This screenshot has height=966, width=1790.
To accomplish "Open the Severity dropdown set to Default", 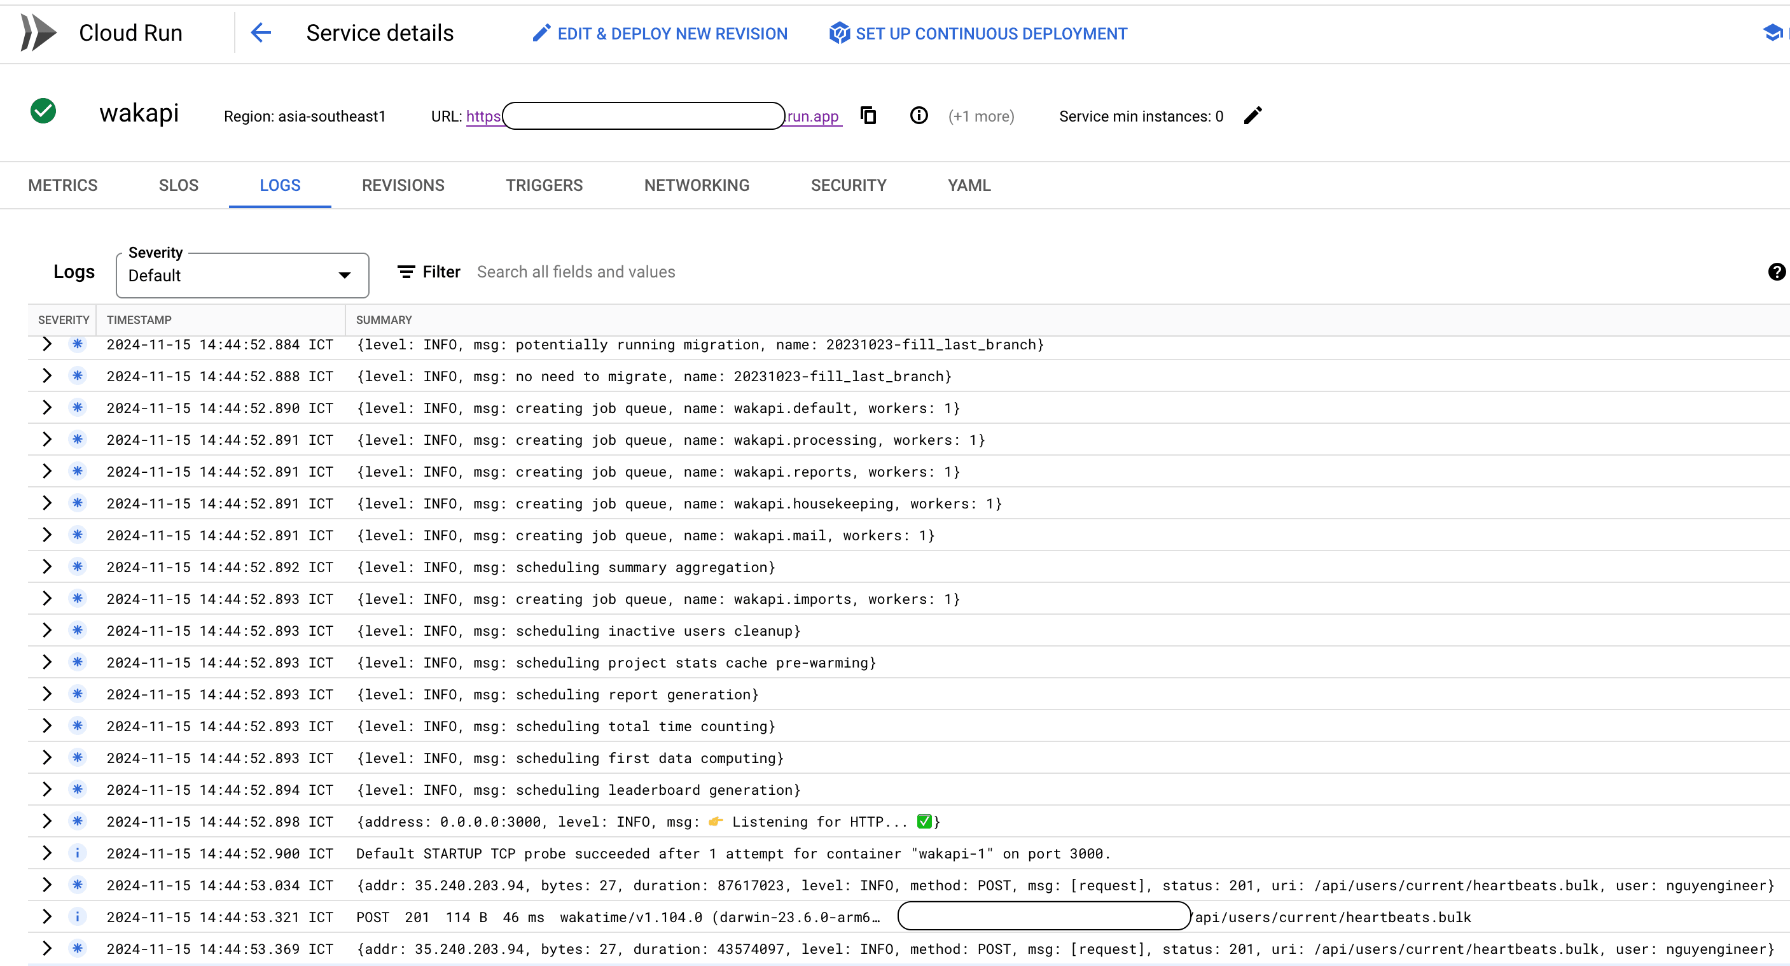I will pyautogui.click(x=241, y=275).
